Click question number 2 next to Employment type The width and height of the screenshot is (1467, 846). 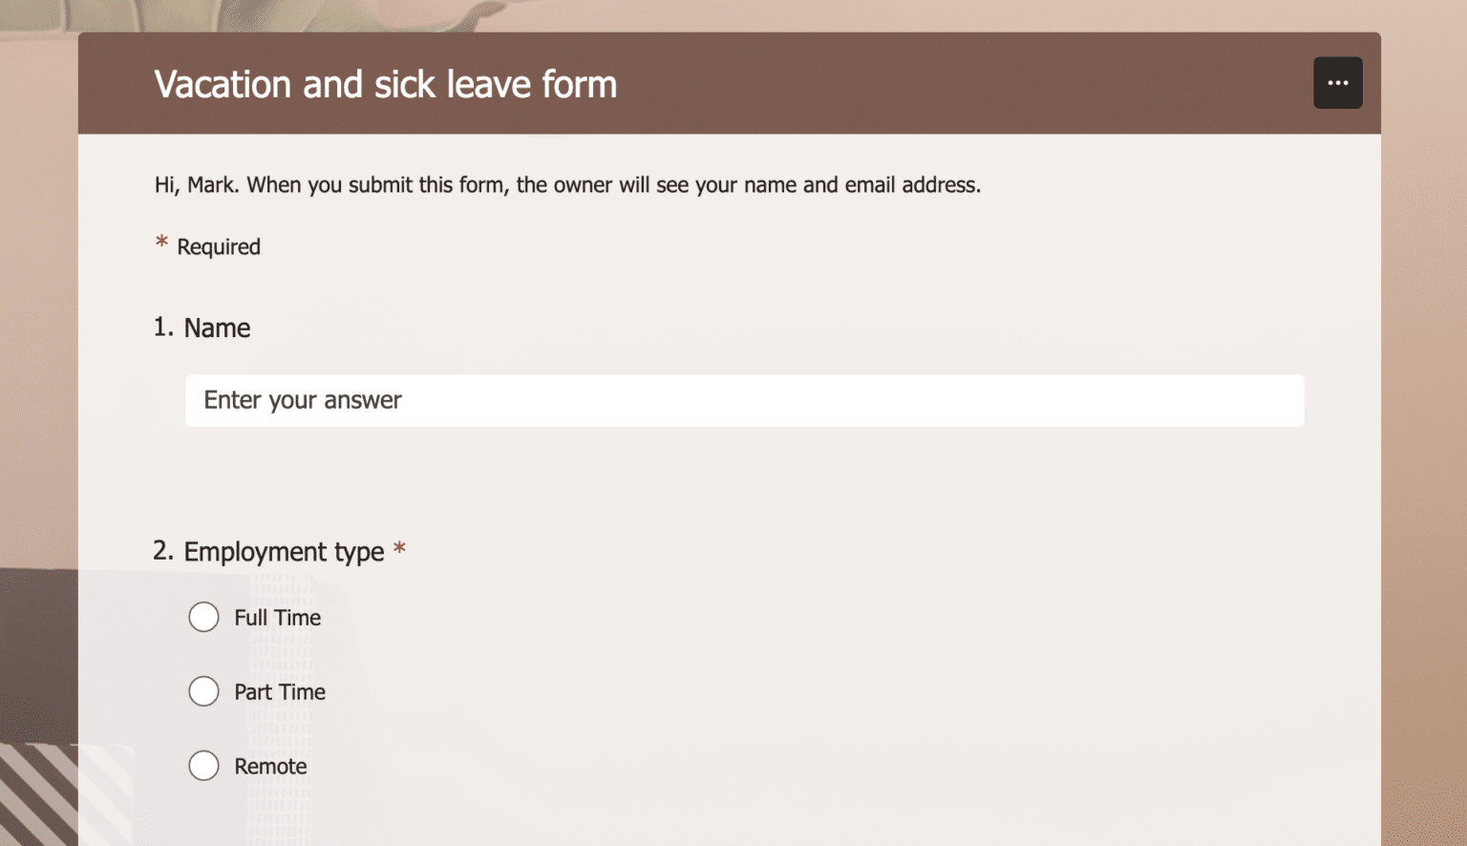[x=162, y=550]
